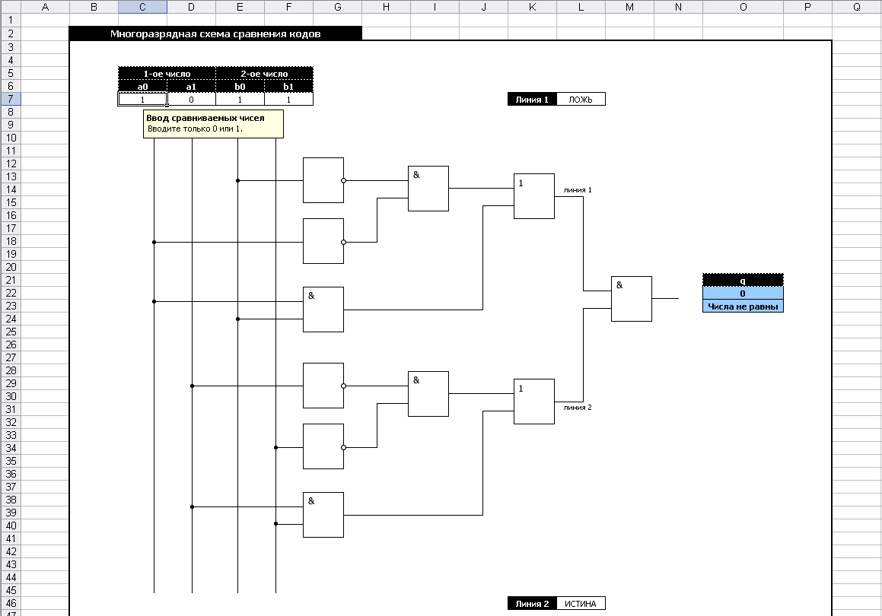
Task: Click the title 'Многоразрядная схема сравнения кодов'
Action: (x=215, y=33)
